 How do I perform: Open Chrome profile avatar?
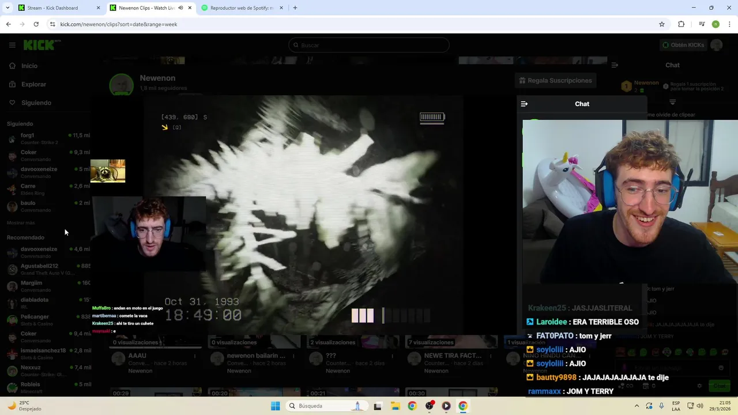pyautogui.click(x=716, y=24)
